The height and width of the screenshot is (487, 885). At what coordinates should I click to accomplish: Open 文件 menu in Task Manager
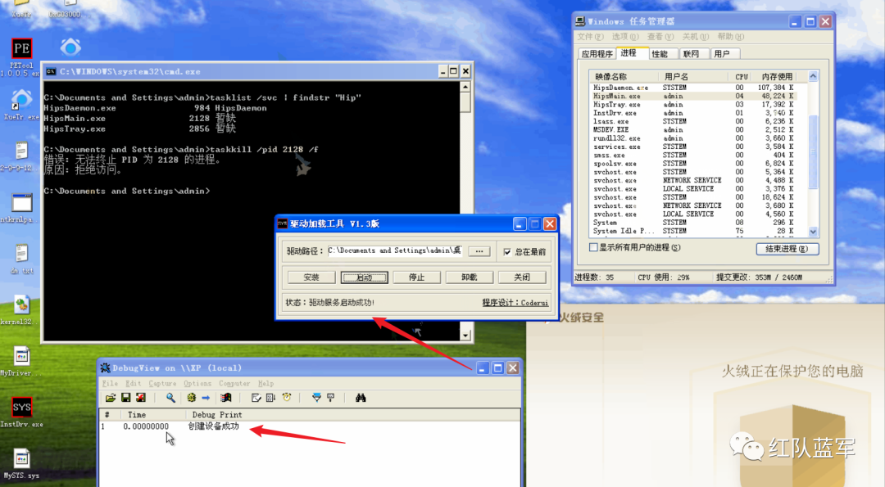tap(590, 37)
